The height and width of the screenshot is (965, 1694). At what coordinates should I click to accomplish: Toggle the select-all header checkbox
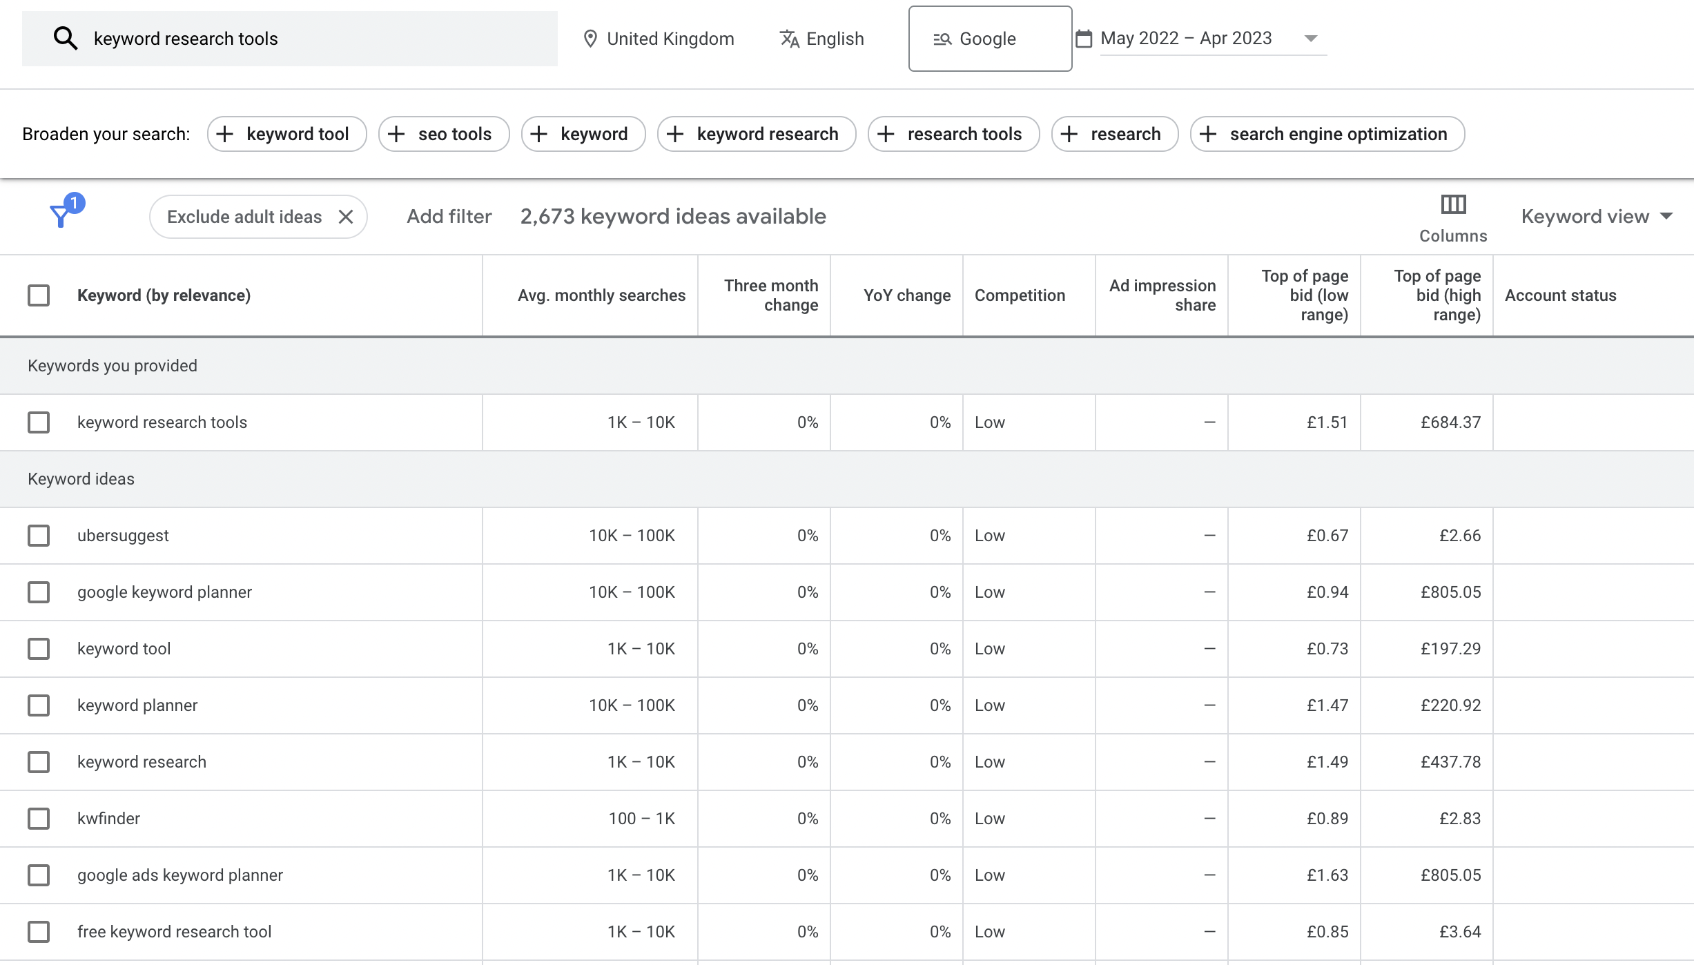(39, 295)
